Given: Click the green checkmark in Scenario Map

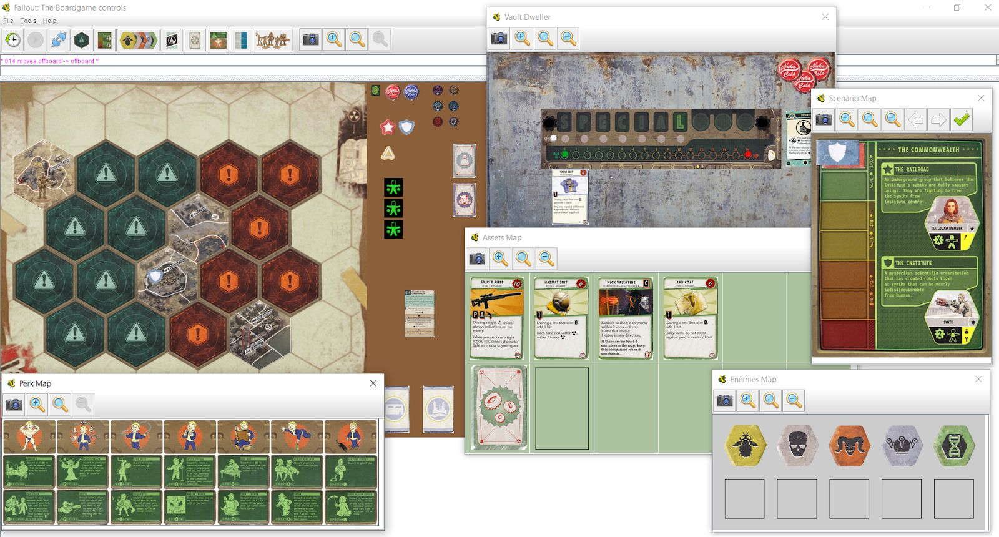Looking at the screenshot, I should point(962,119).
